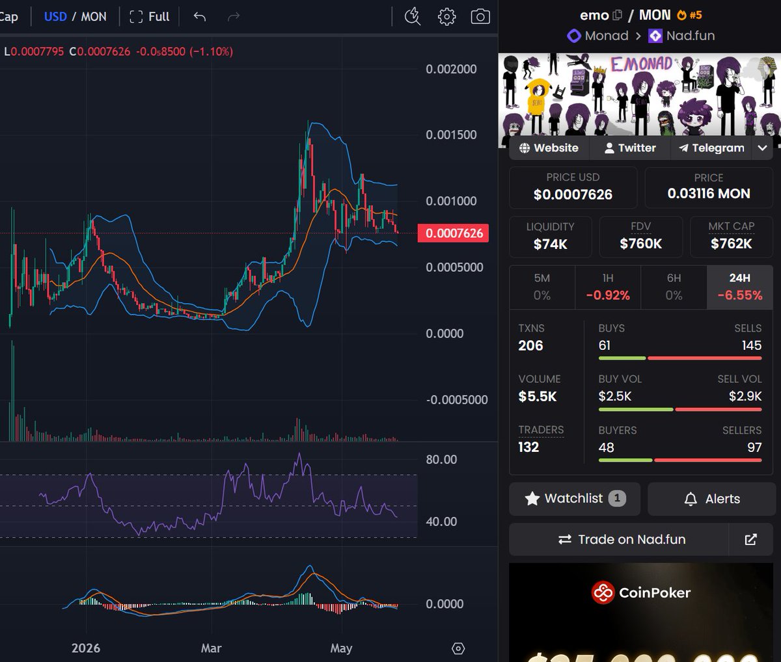Click the FDV $760K box
Screen dimensions: 781x662
coord(640,237)
